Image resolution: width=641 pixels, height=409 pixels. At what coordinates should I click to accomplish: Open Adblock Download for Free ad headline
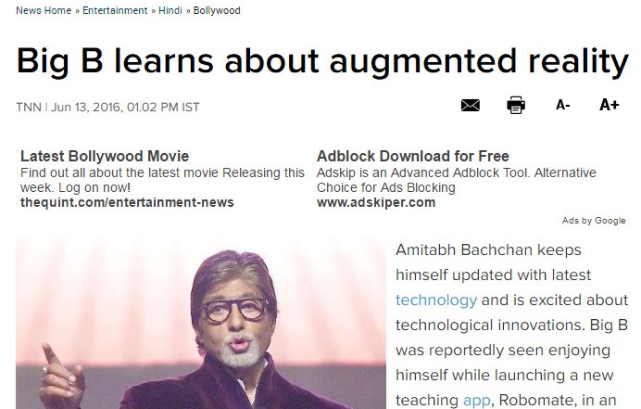413,156
